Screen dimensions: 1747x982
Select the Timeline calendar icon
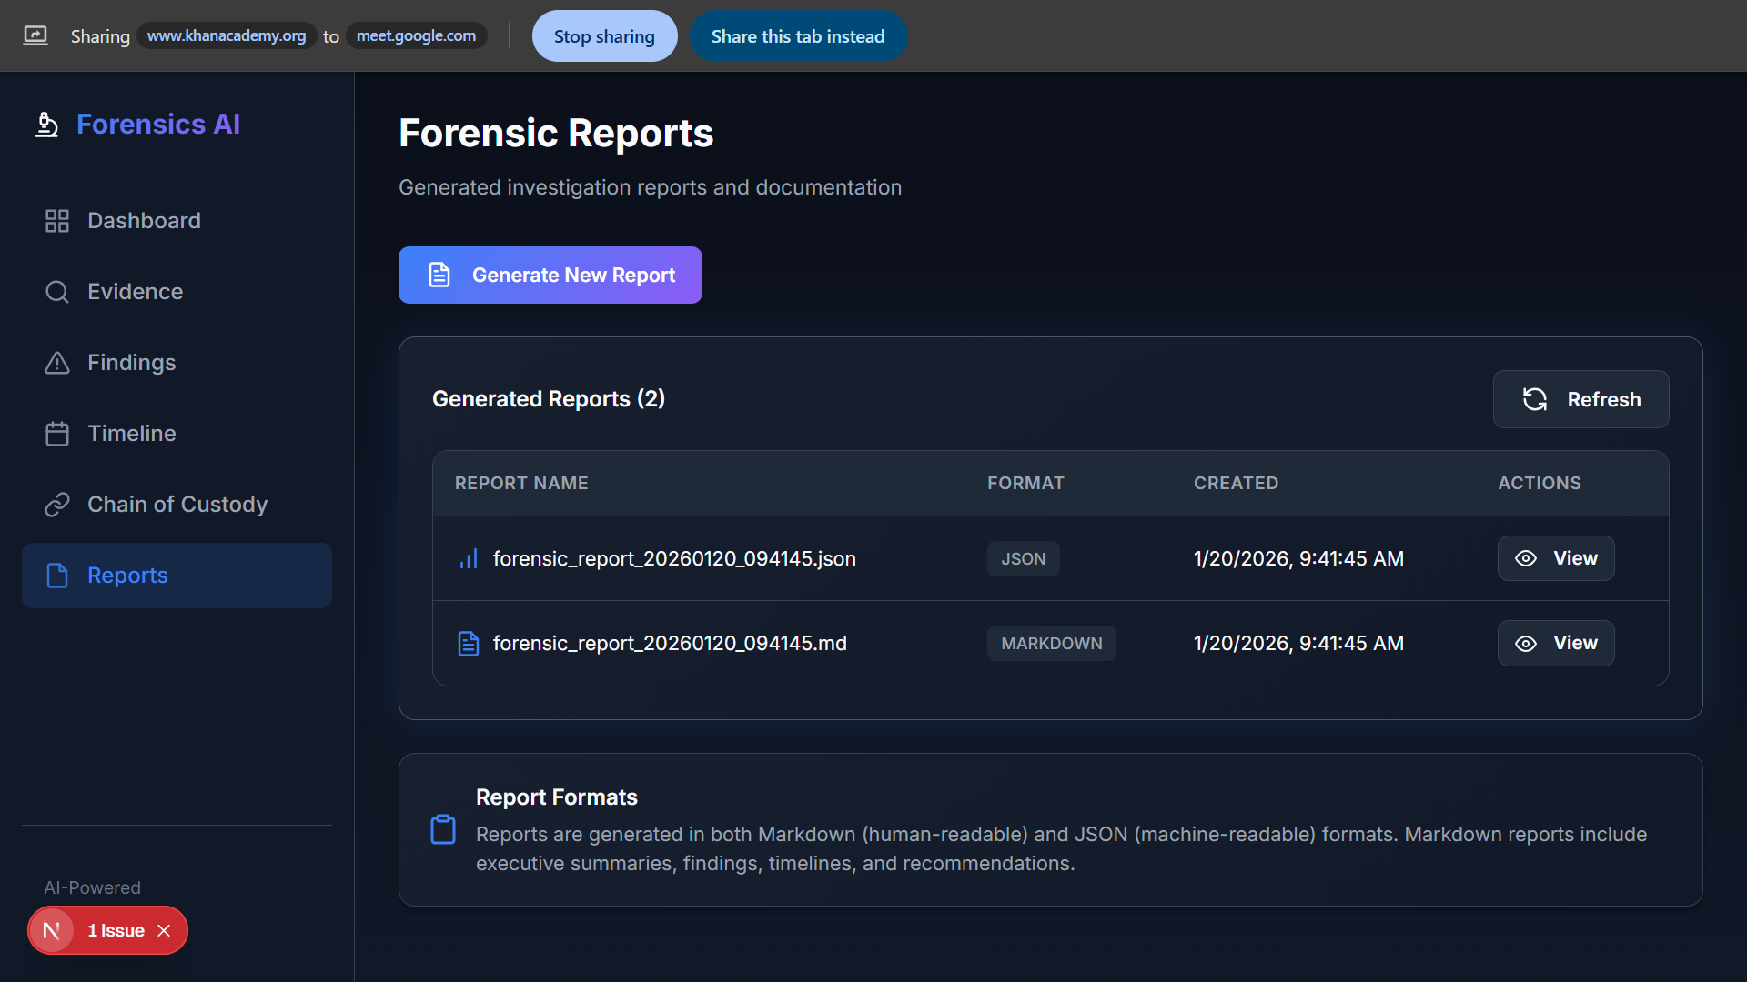coord(57,433)
